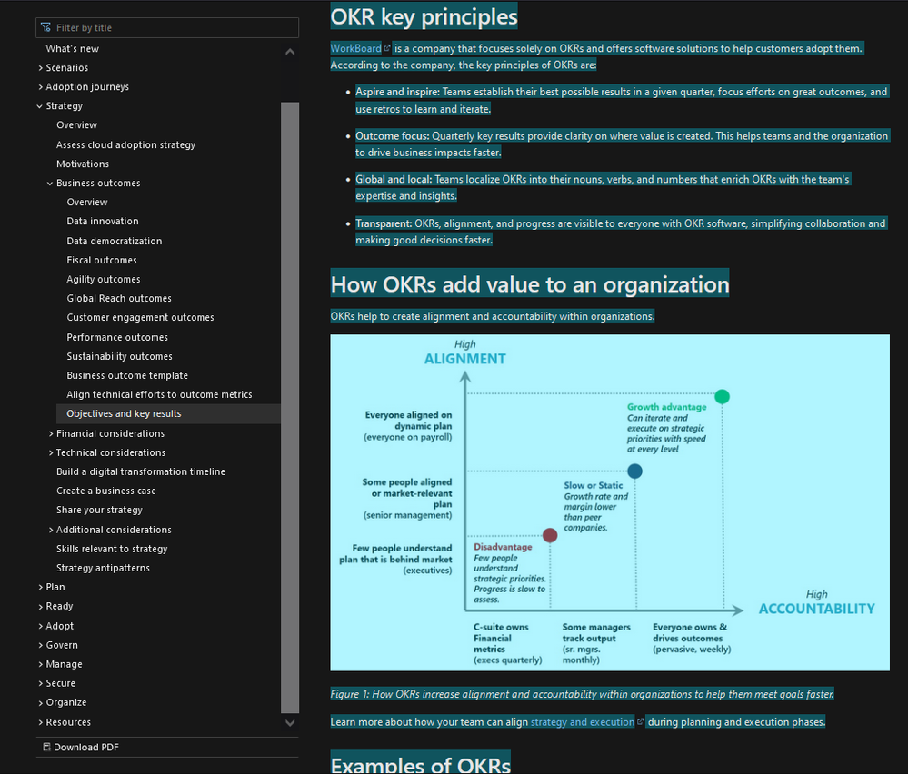Click the scroll-up arrow above the sidebar scrollbar
Viewport: 908px width, 774px height.
click(289, 51)
